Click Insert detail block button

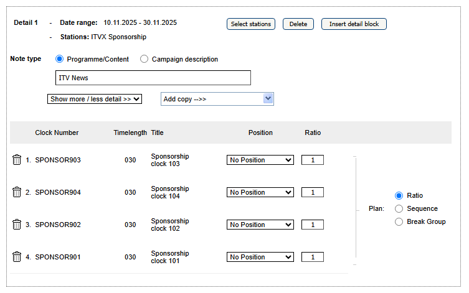click(354, 24)
